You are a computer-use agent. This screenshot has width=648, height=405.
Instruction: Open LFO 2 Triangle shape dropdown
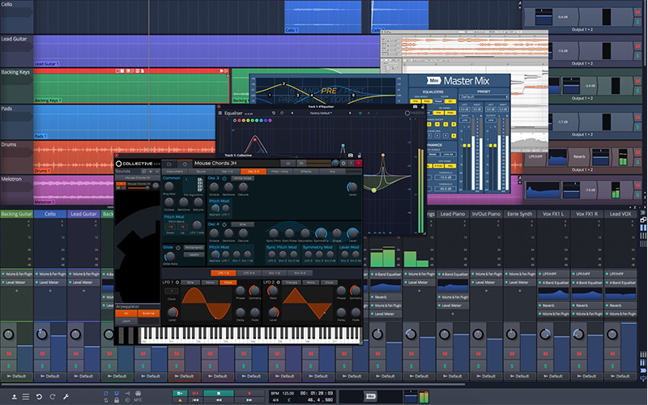[x=292, y=282]
